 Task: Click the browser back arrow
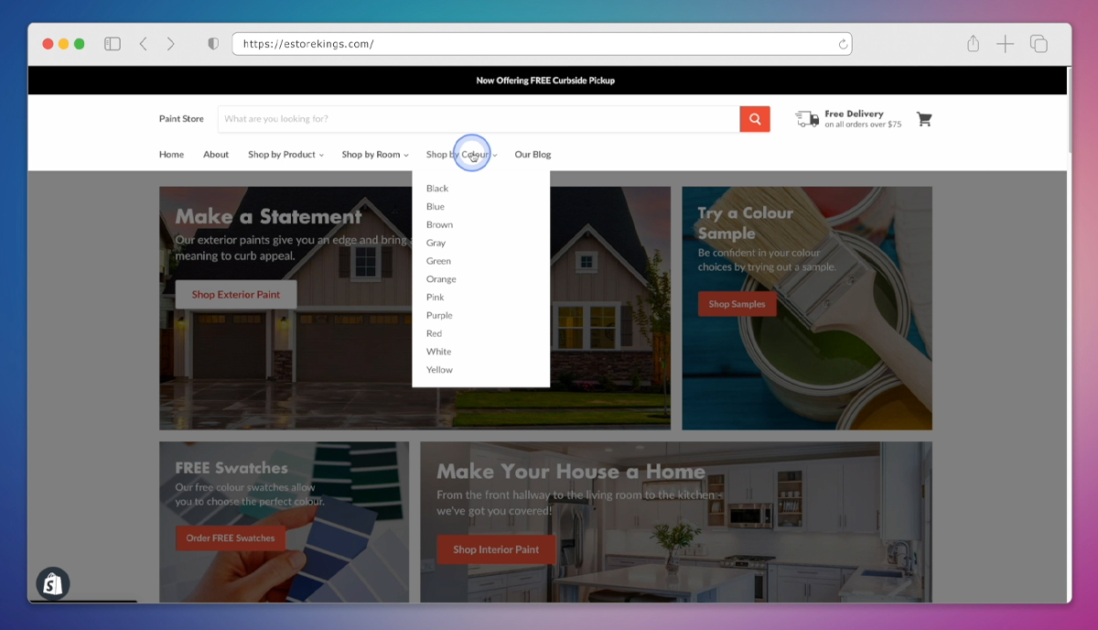pyautogui.click(x=143, y=43)
